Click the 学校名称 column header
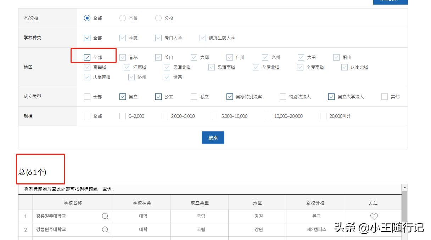 coord(74,202)
